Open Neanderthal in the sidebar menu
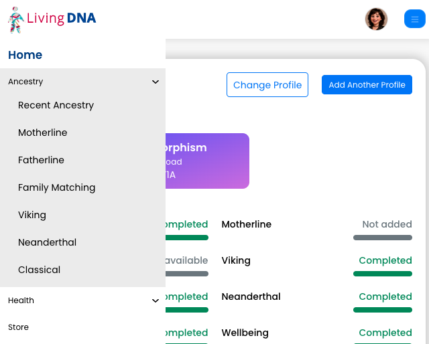The height and width of the screenshot is (344, 429). 48,242
